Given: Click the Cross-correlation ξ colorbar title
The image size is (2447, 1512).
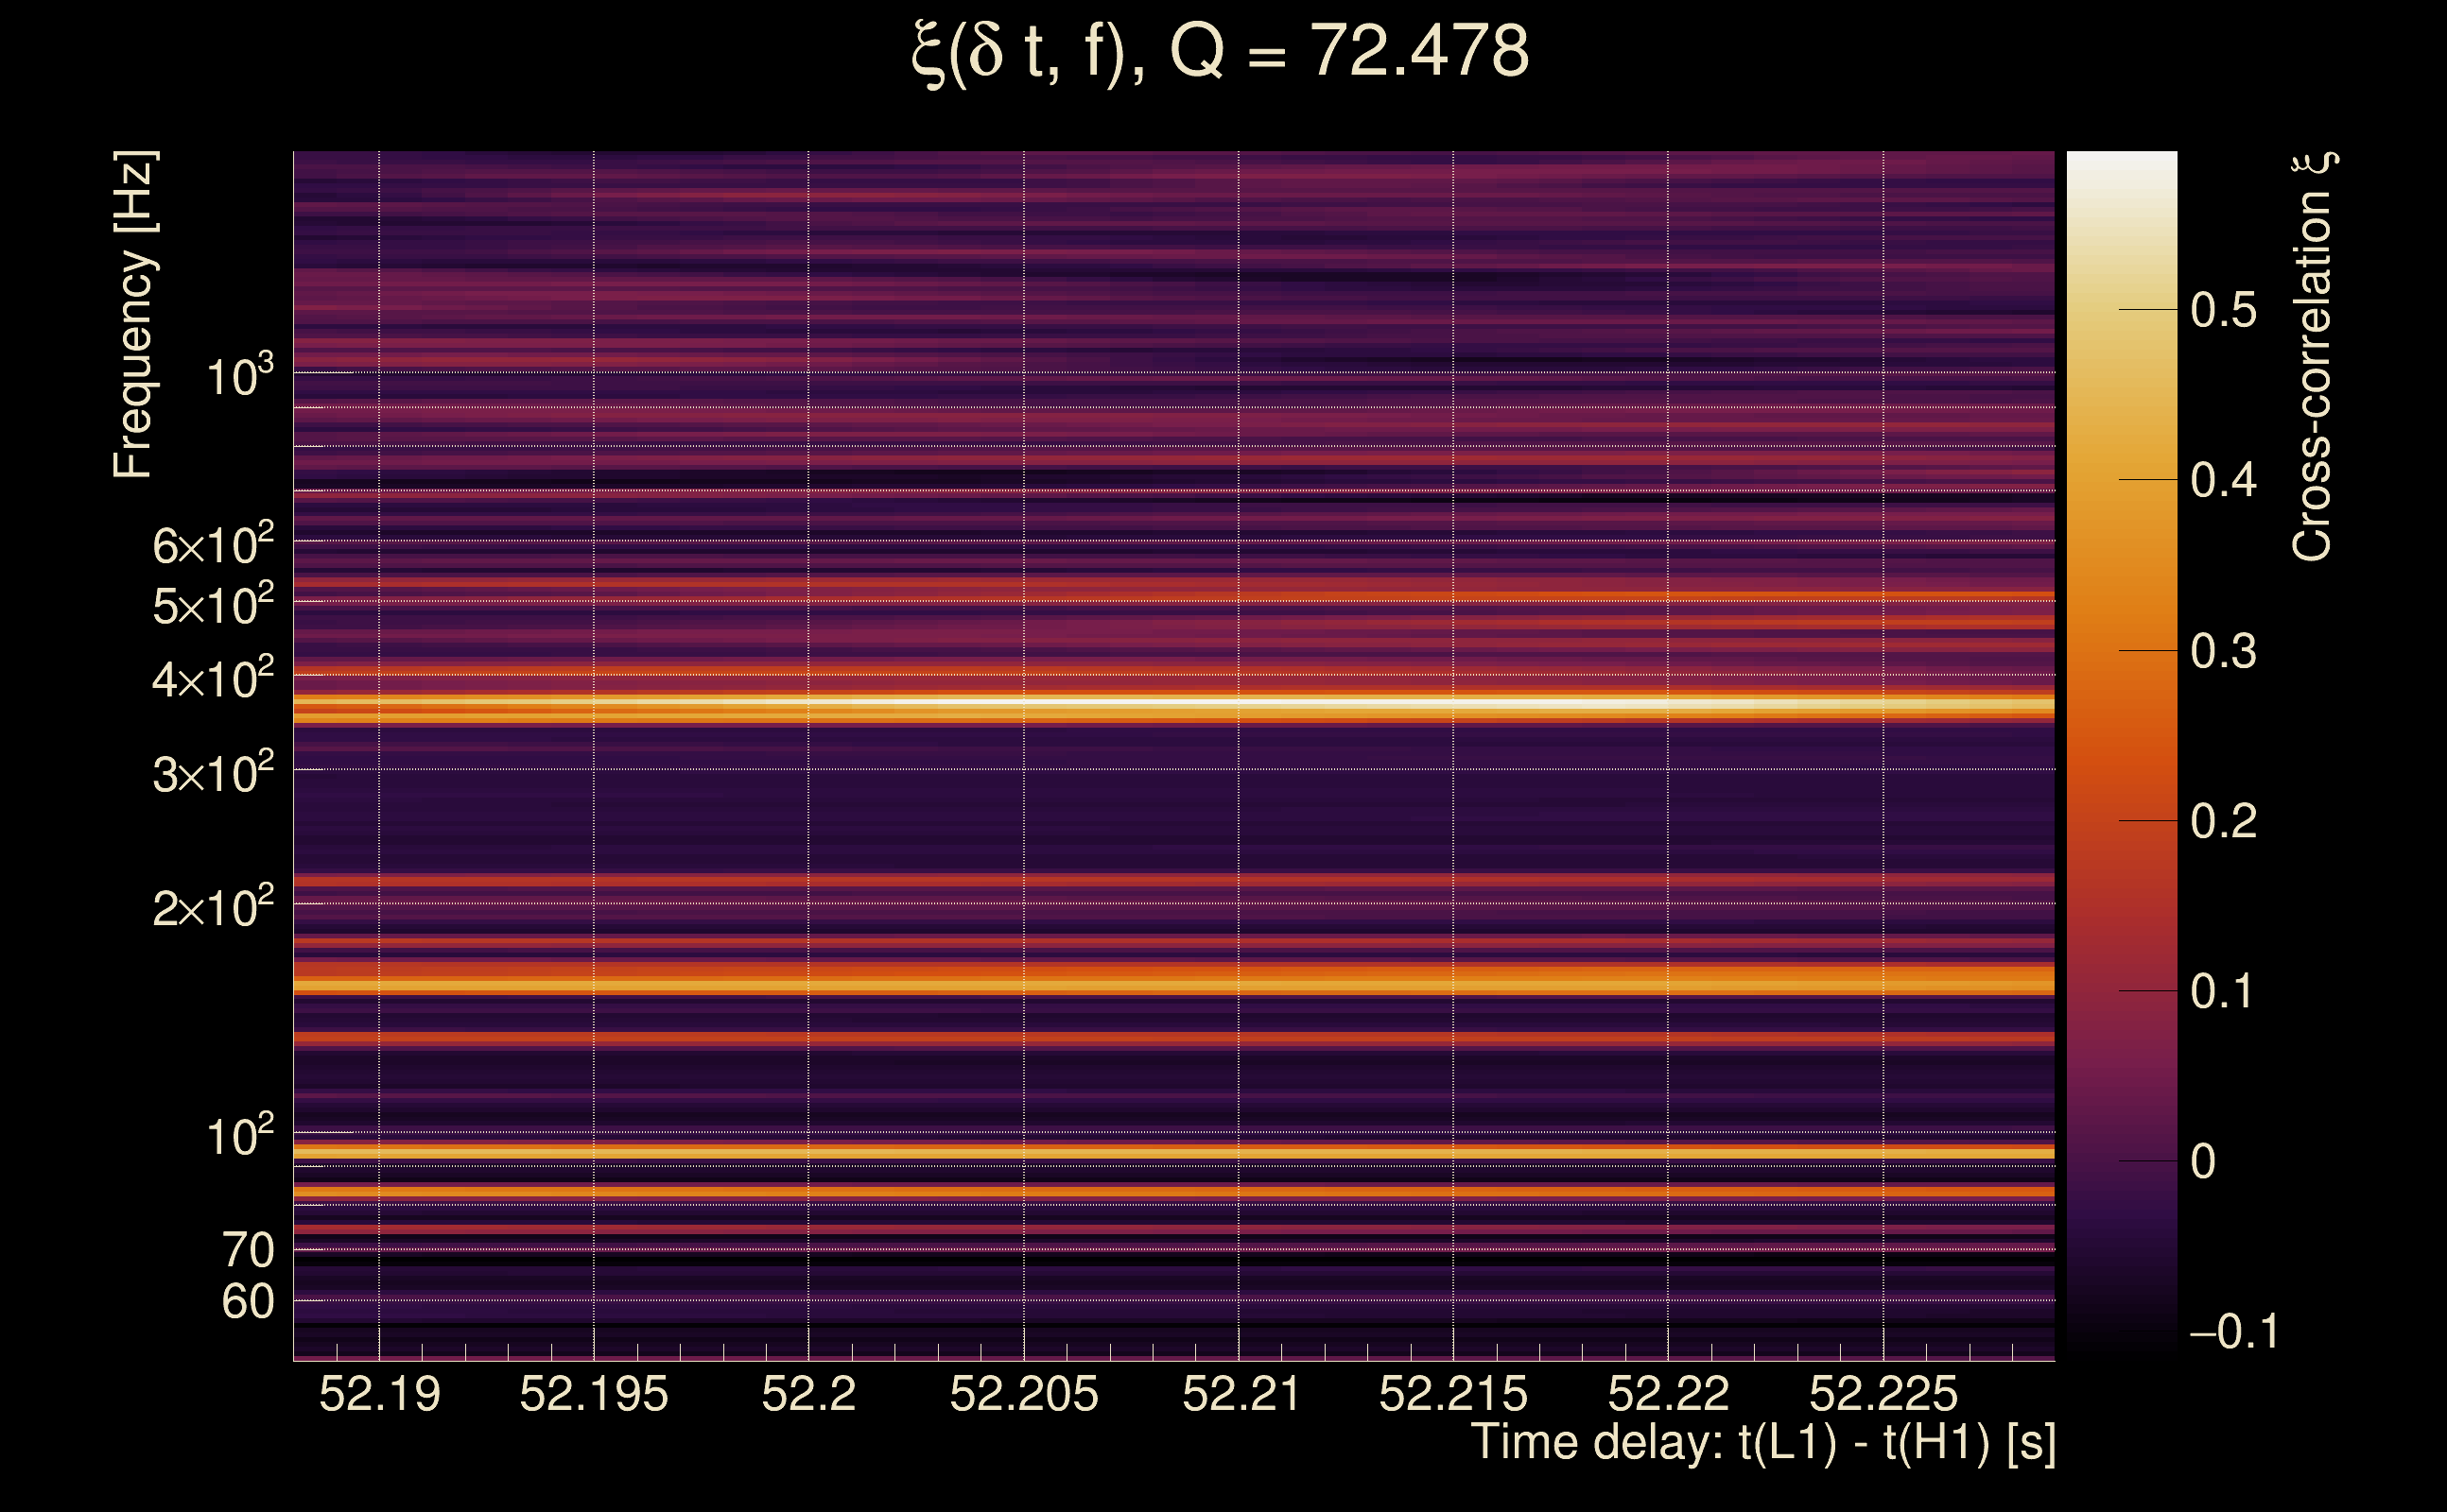Looking at the screenshot, I should coord(2313,357).
